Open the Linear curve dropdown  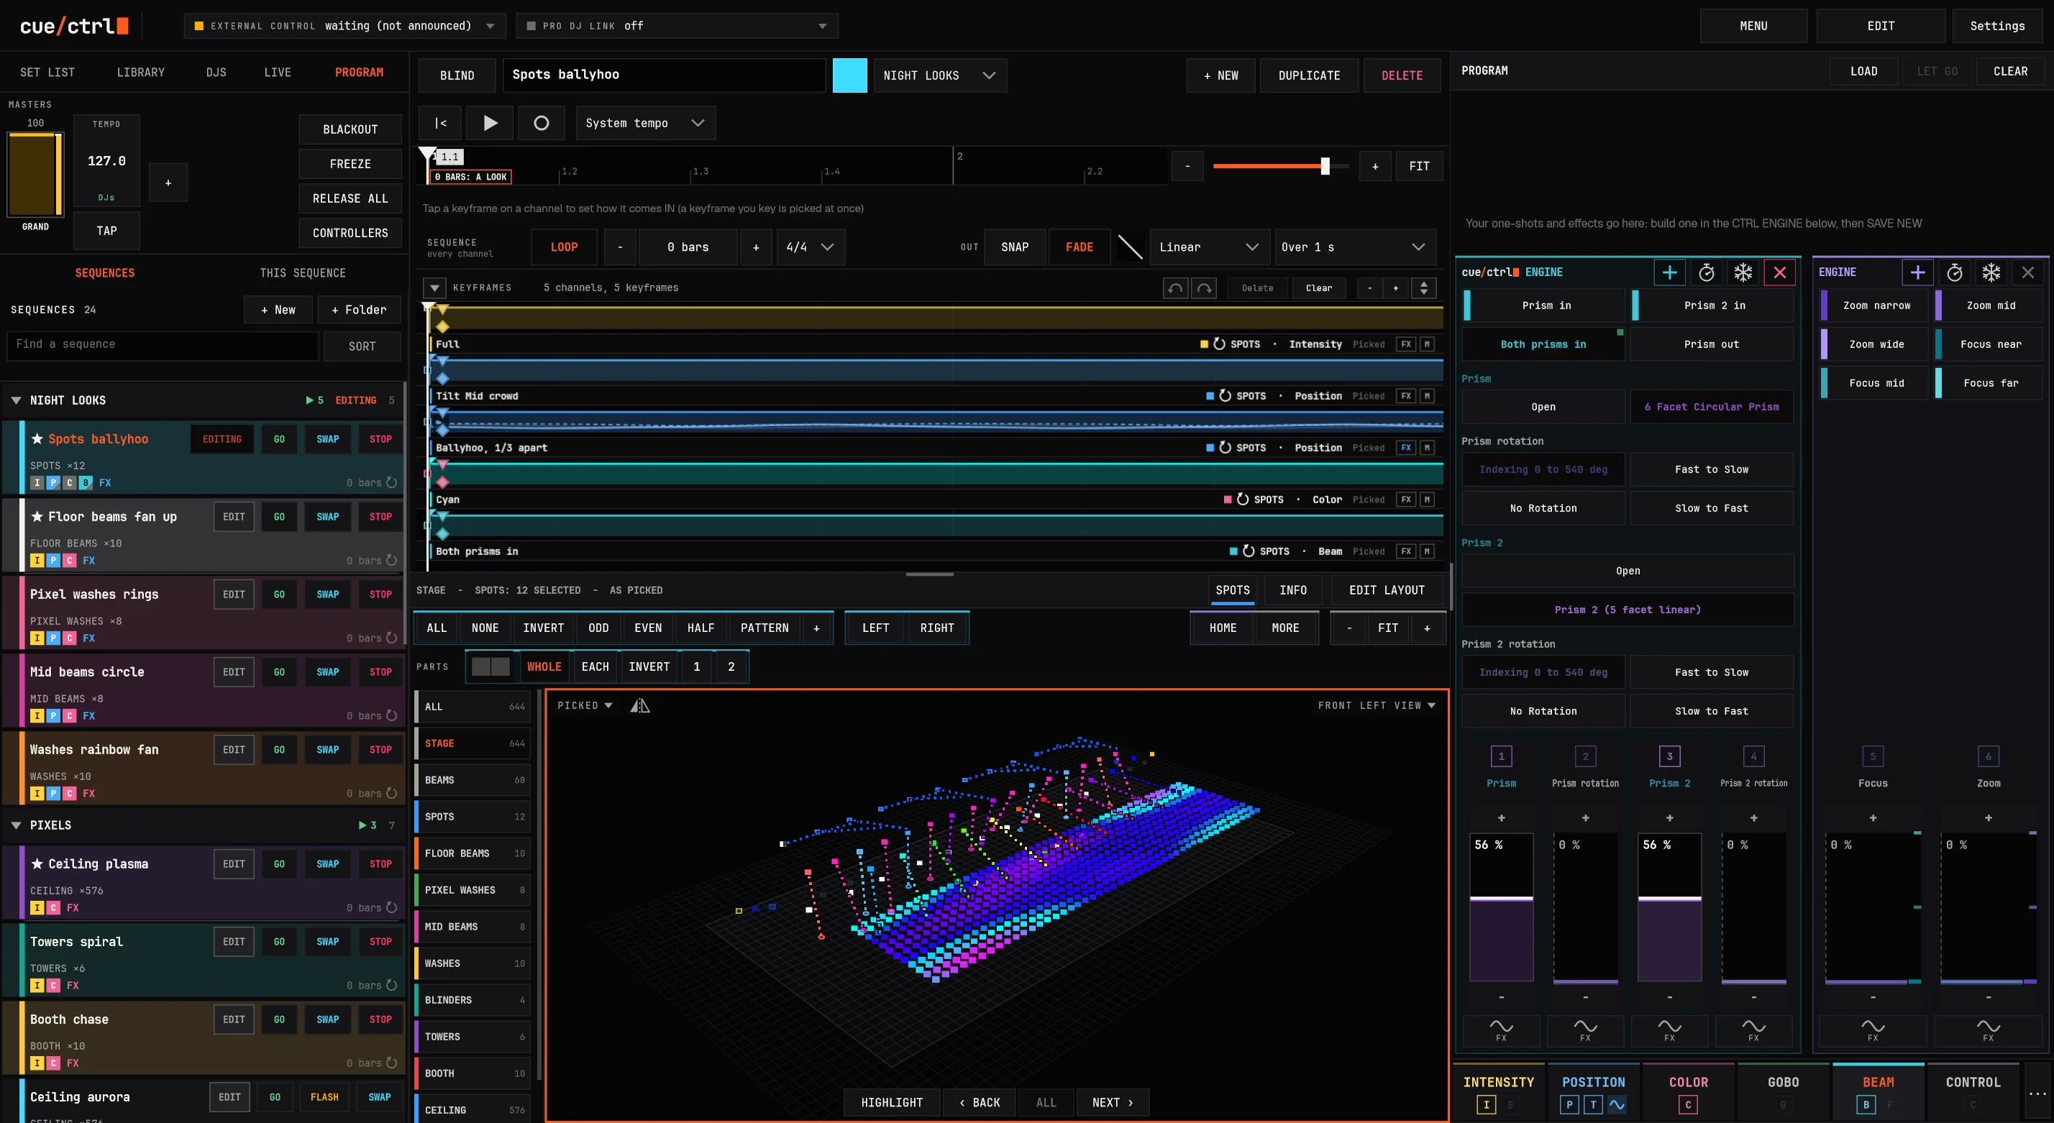(x=1209, y=247)
